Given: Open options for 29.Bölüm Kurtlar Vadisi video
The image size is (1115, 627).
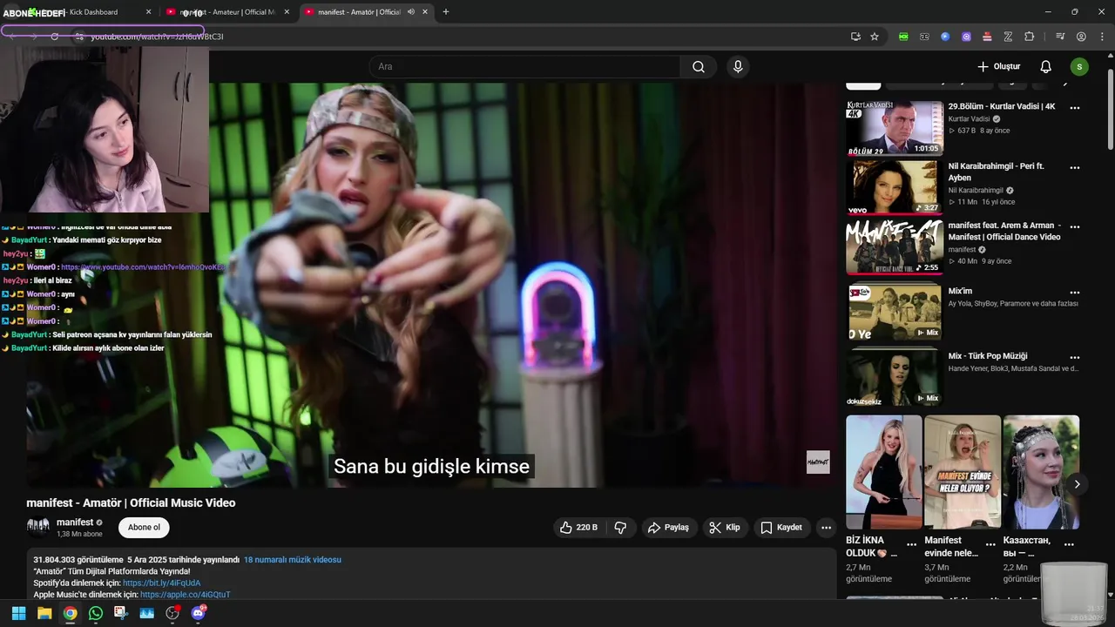Looking at the screenshot, I should 1074,108.
